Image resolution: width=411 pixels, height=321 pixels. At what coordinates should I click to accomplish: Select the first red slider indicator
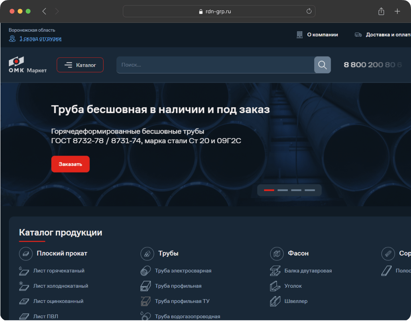(269, 190)
